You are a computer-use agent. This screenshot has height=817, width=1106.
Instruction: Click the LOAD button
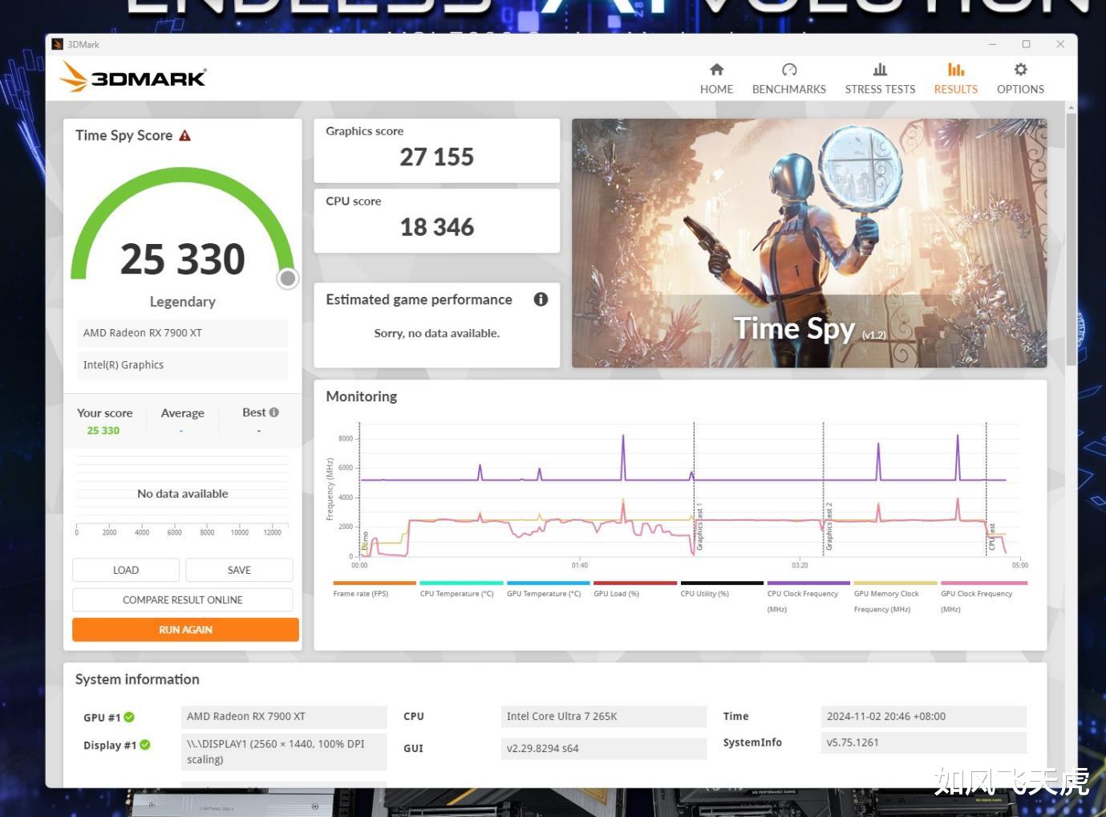point(126,570)
